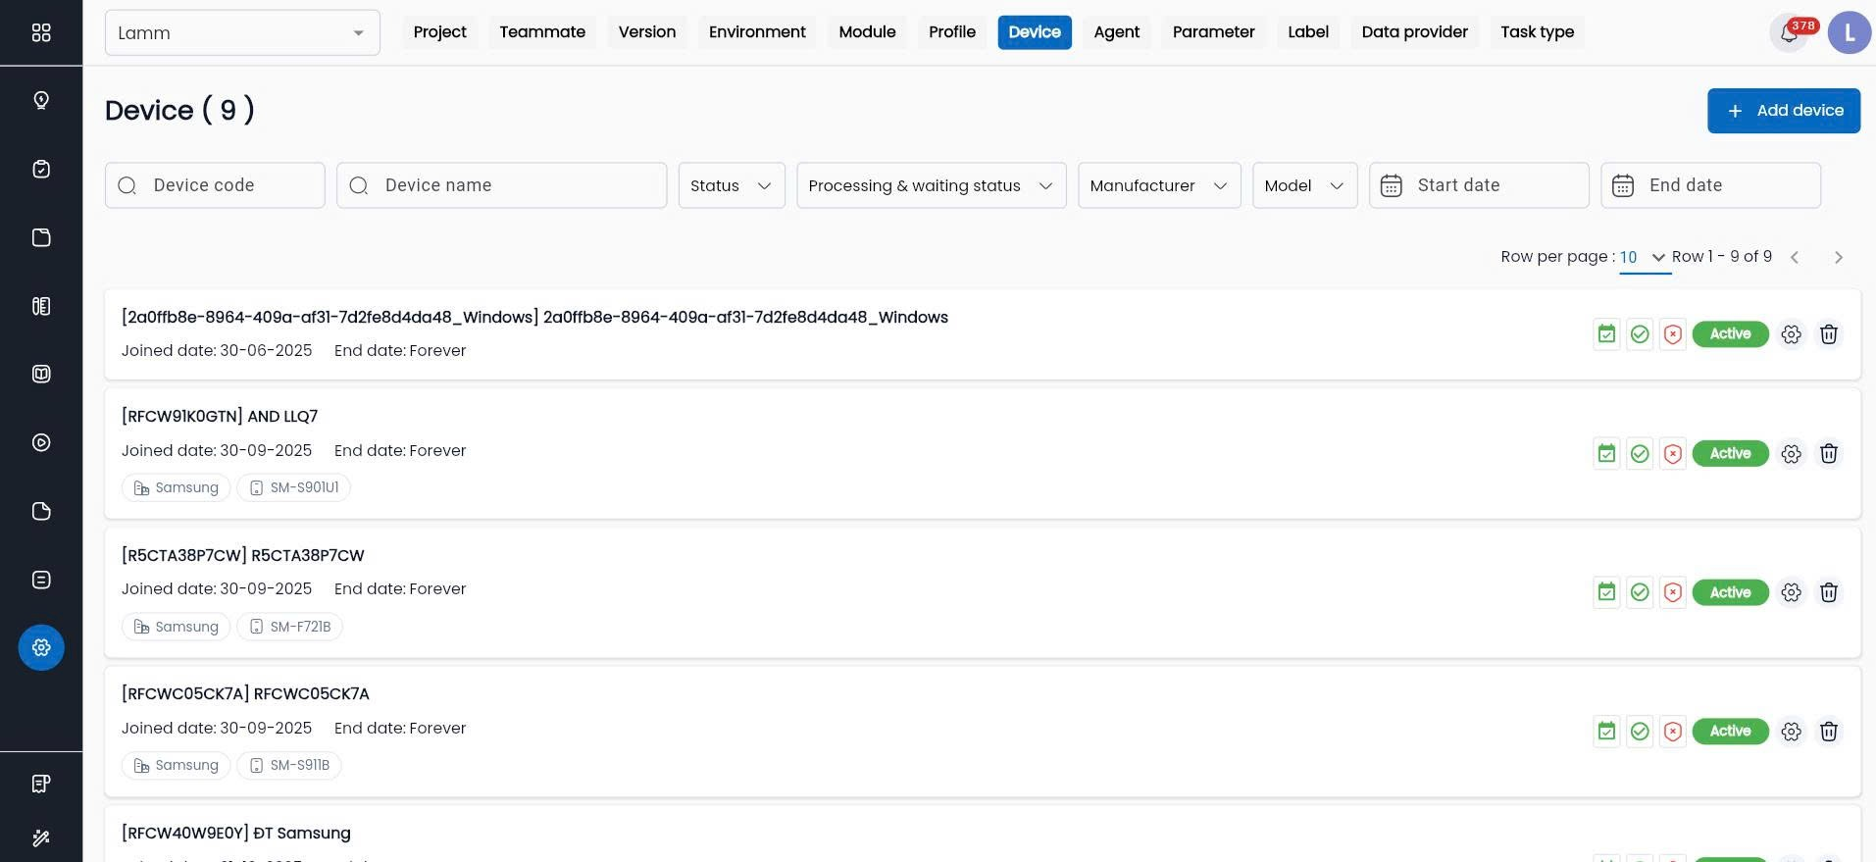Click the Device name search field
The width and height of the screenshot is (1876, 862).
click(x=501, y=185)
